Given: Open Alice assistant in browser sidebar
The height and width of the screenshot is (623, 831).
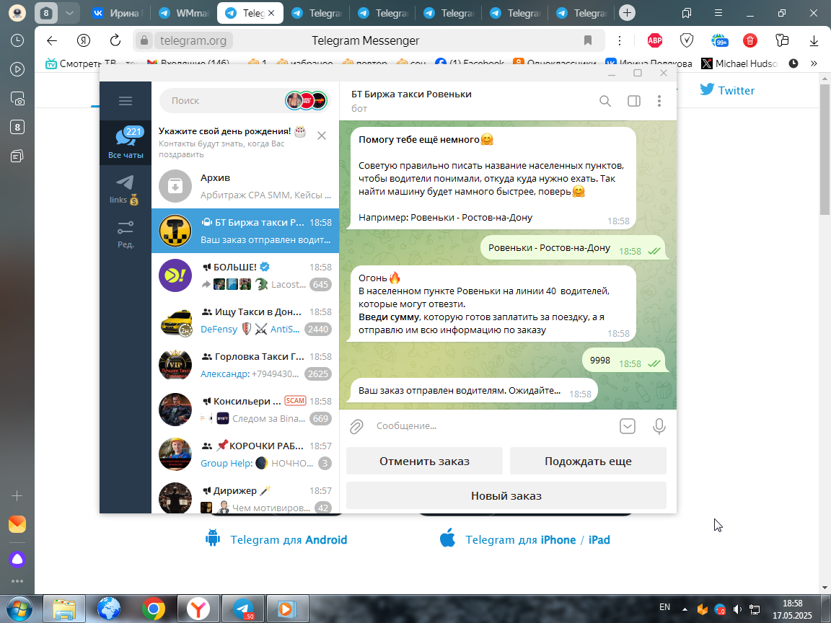Looking at the screenshot, I should [17, 559].
